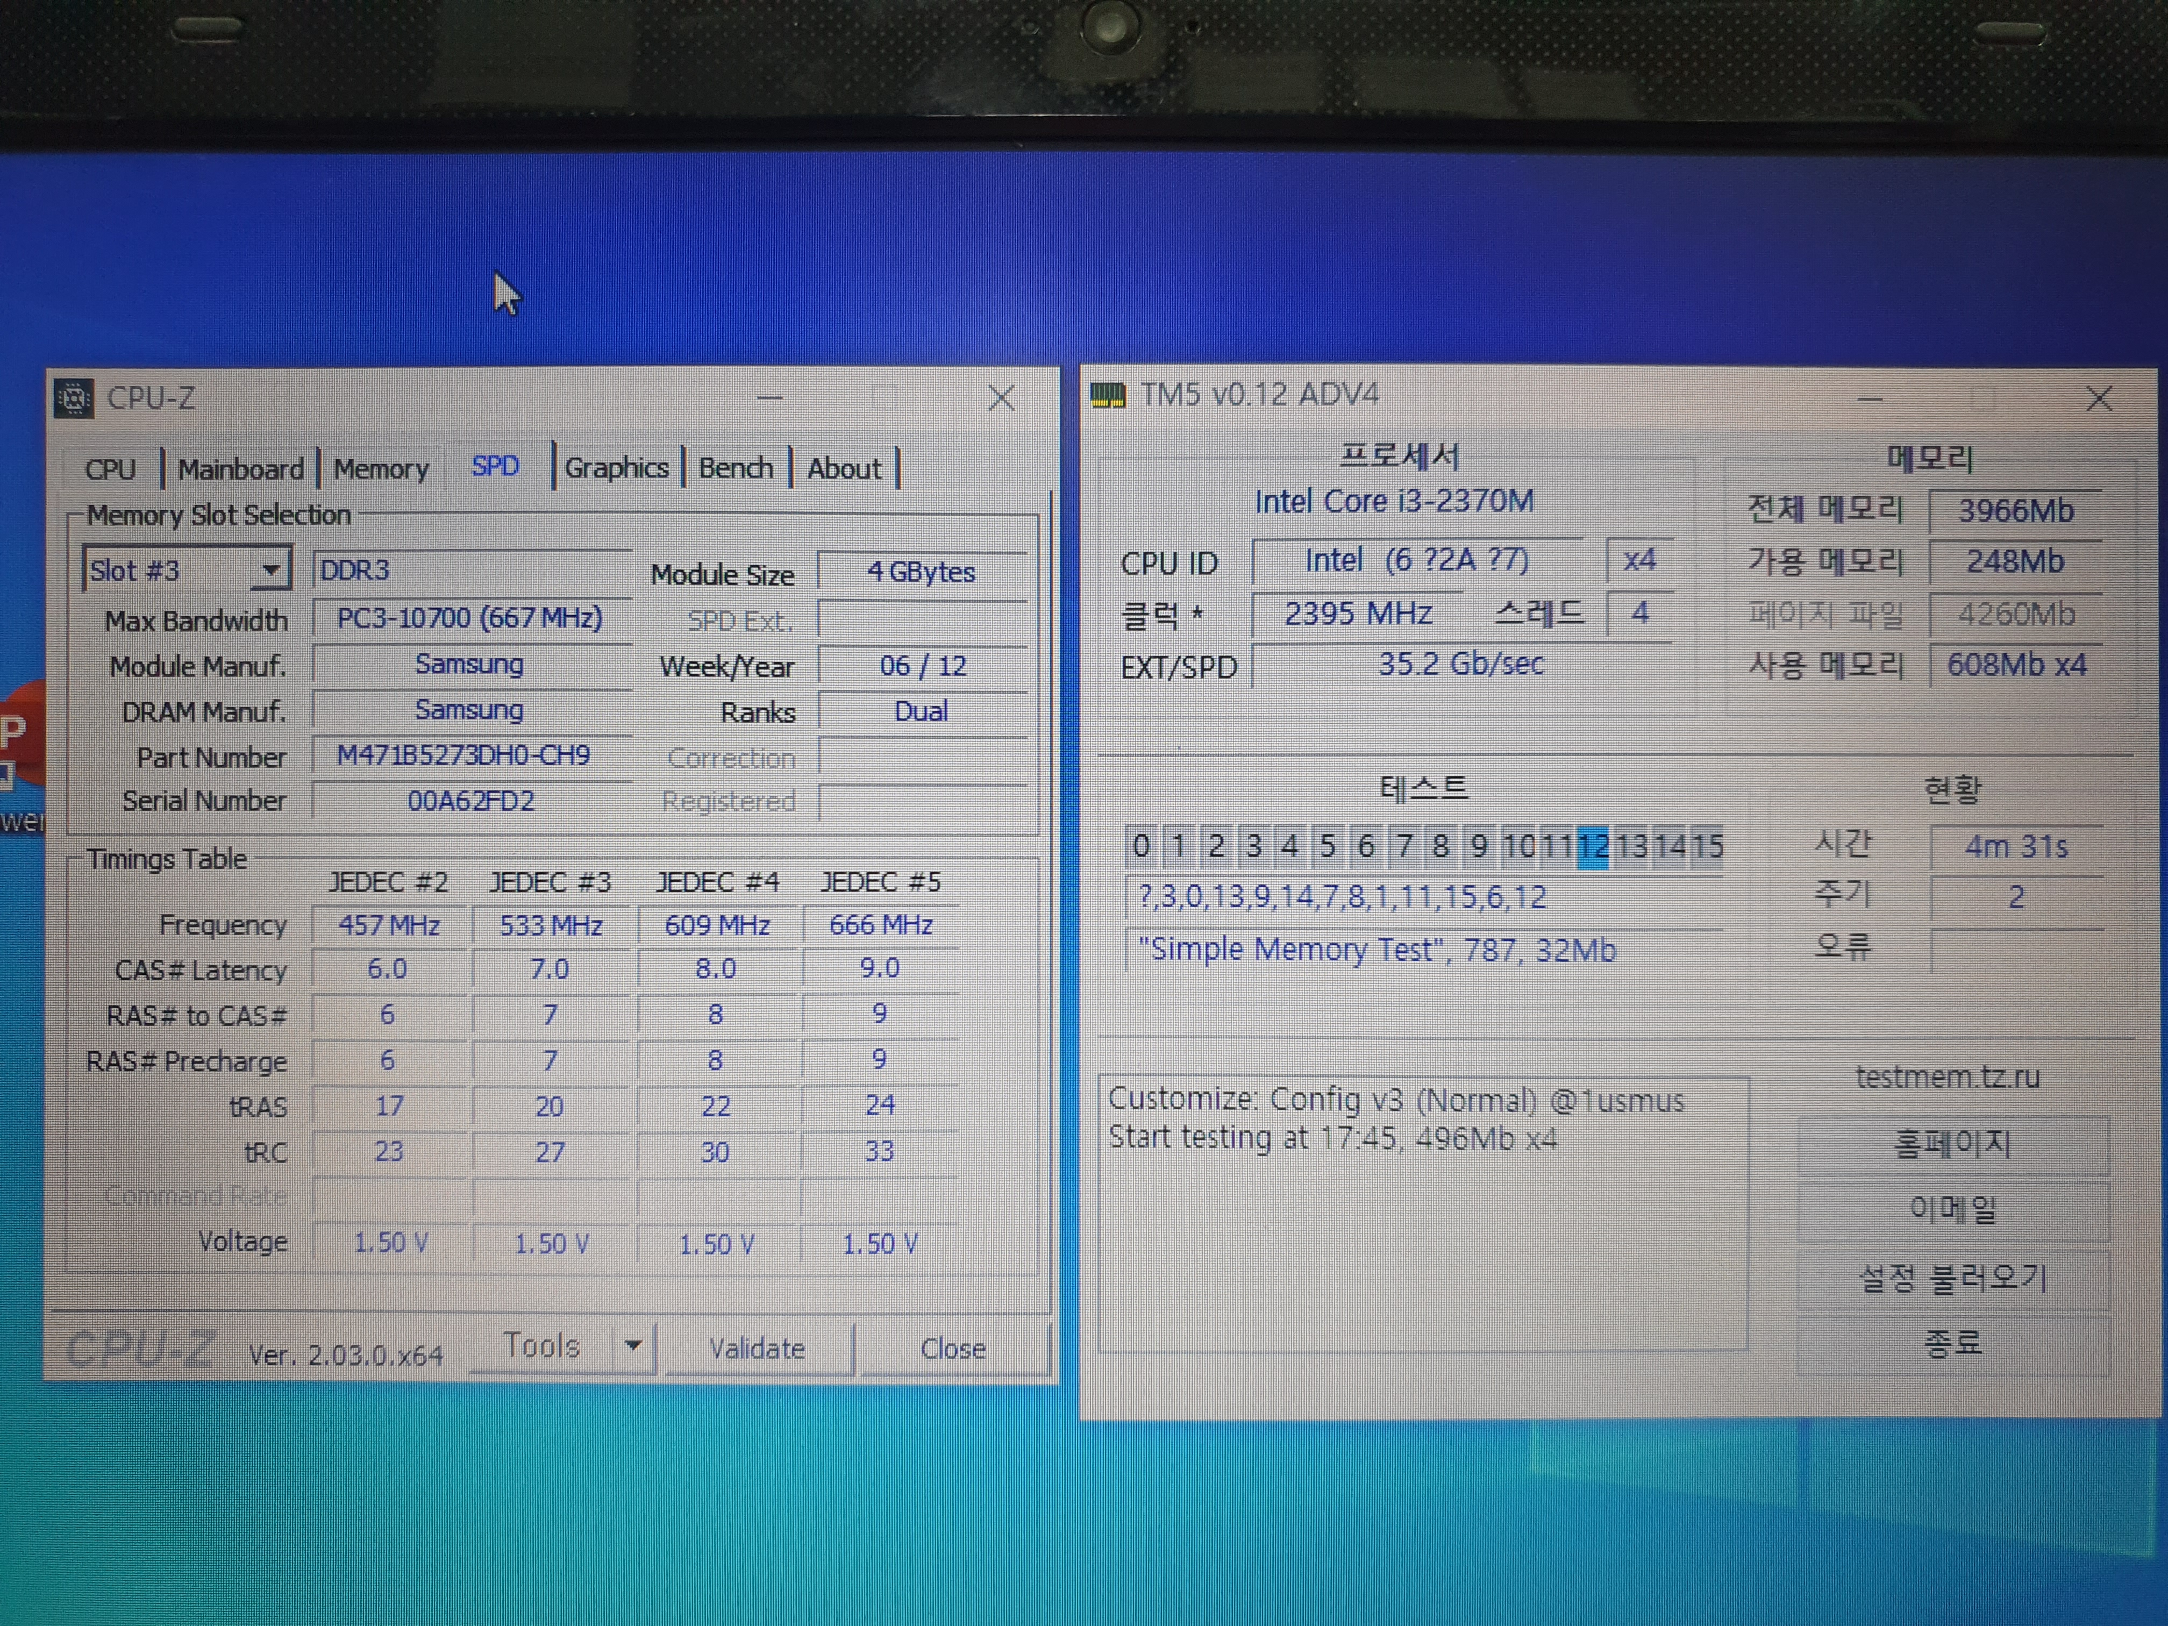Click the CPU-Z app icon in title bar
The height and width of the screenshot is (1626, 2168).
point(74,398)
